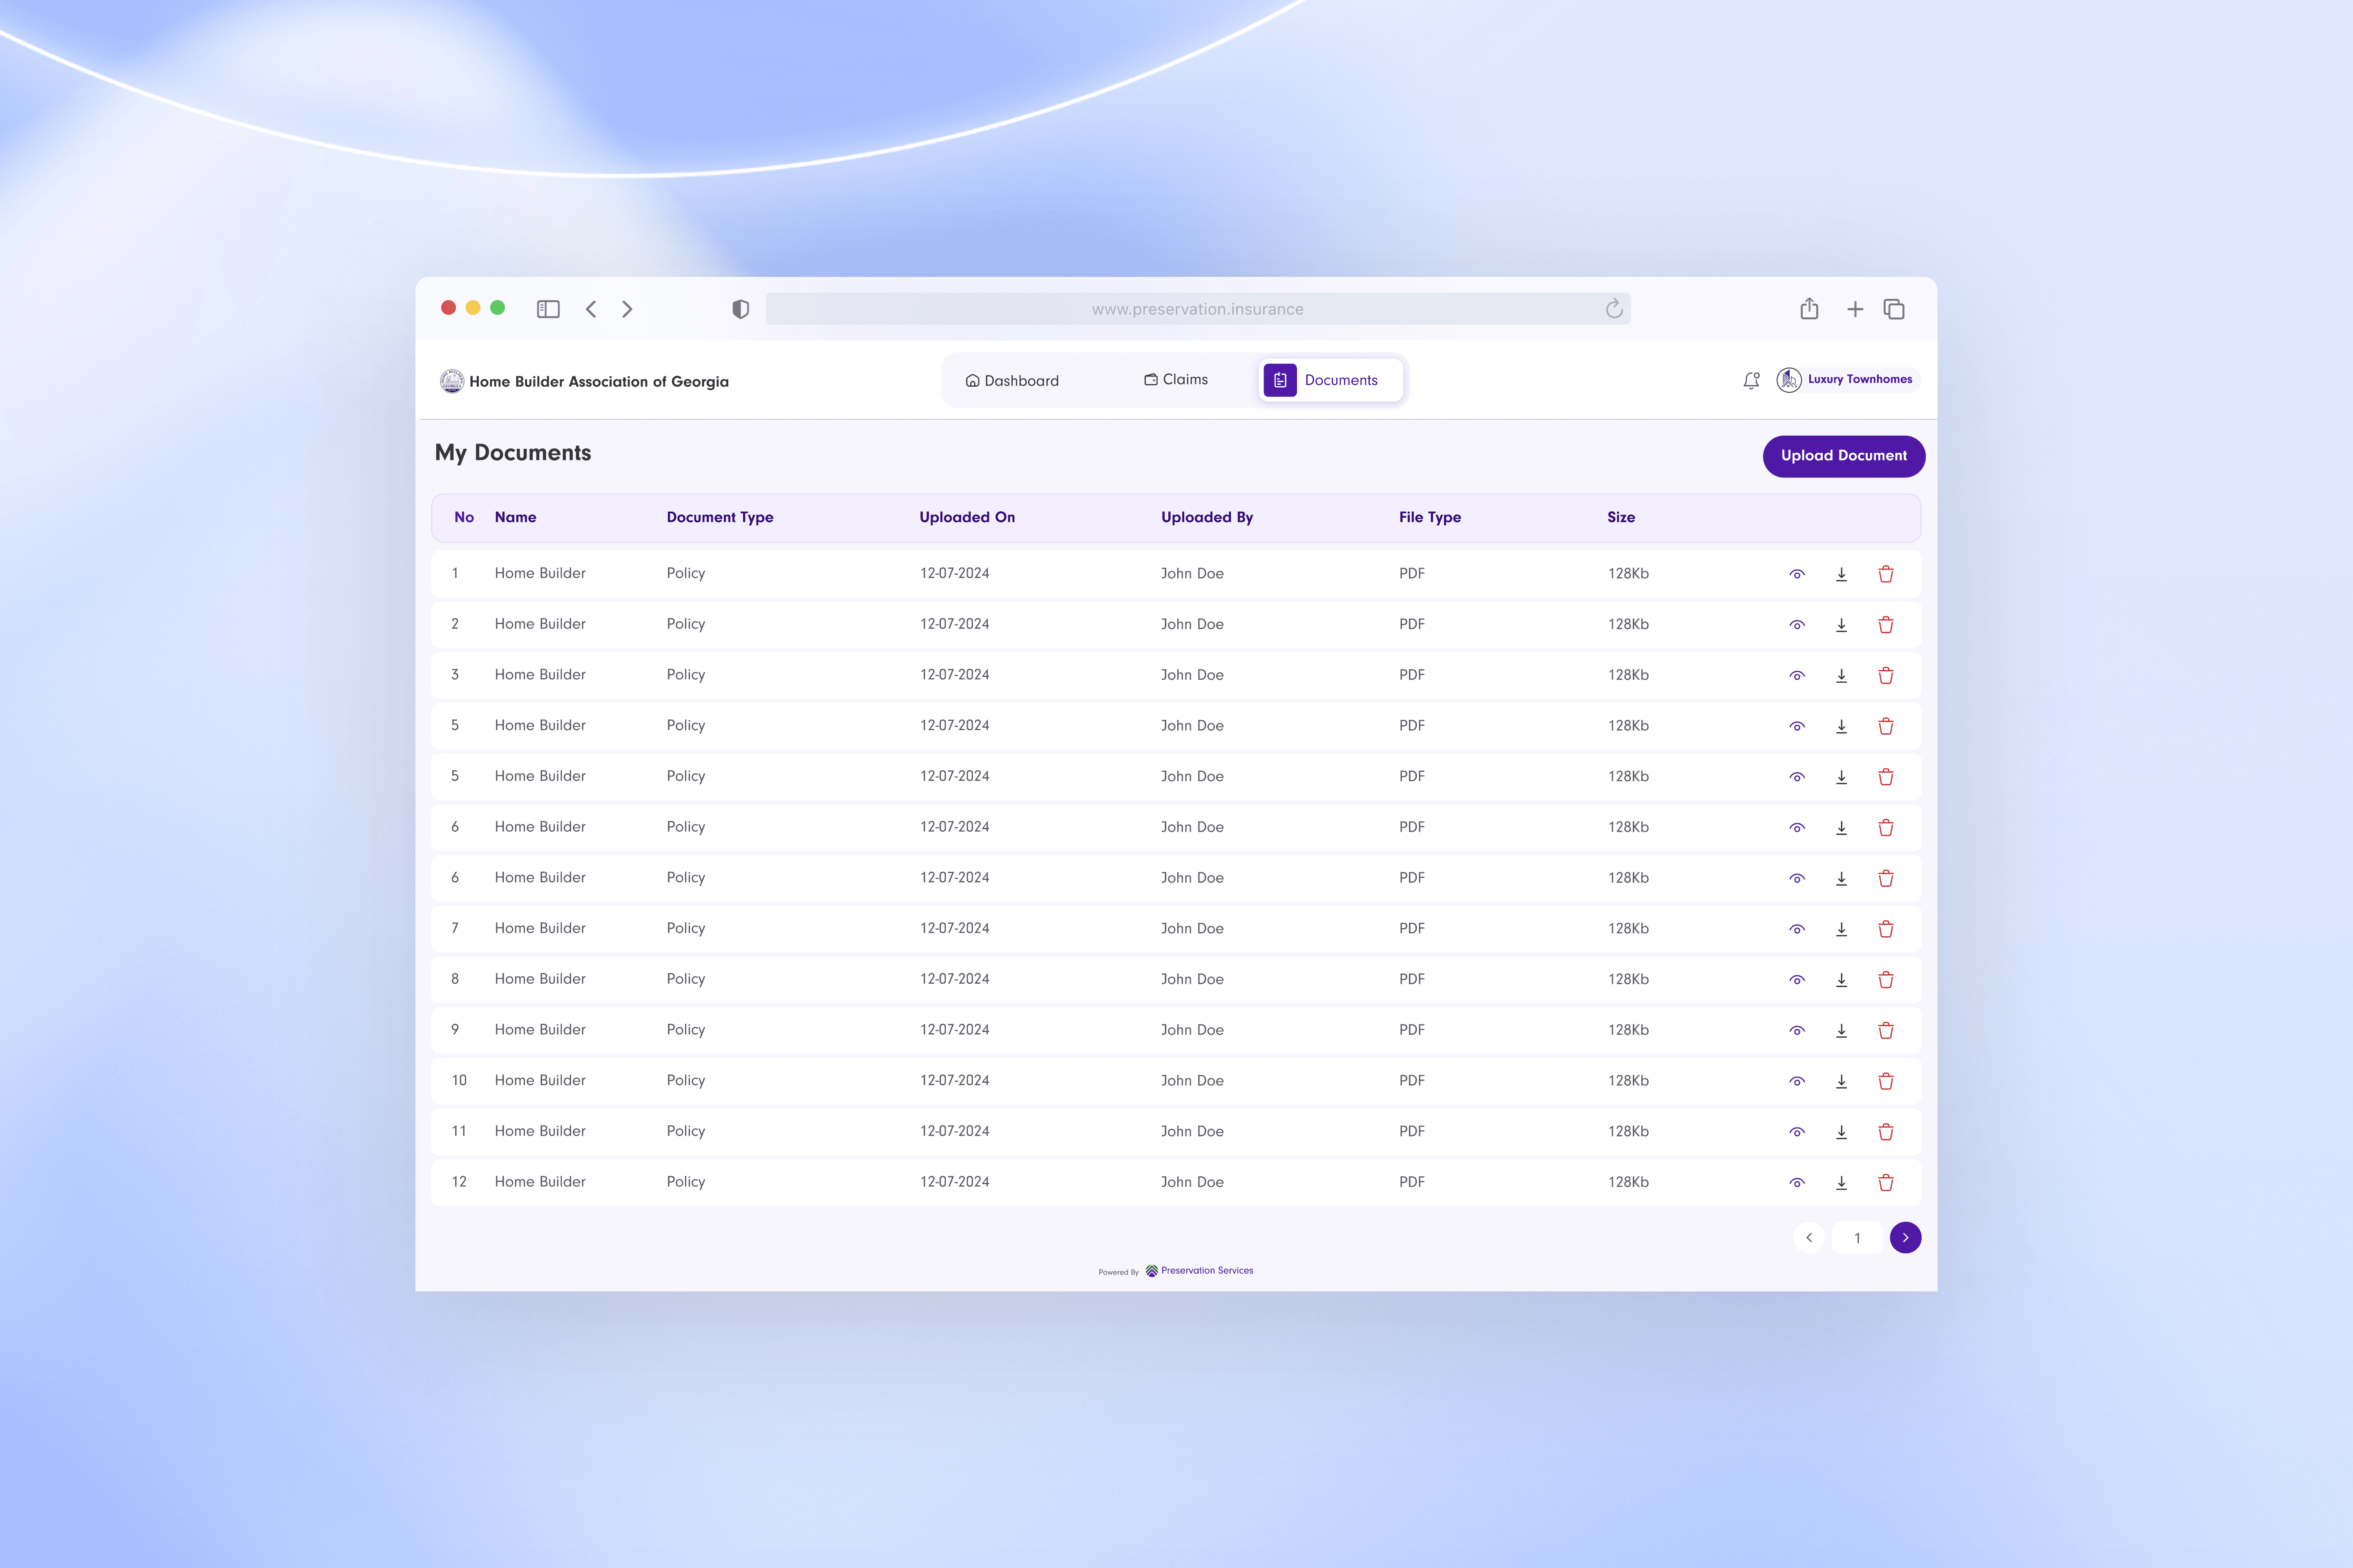Delete the document in row 12

[x=1886, y=1183]
